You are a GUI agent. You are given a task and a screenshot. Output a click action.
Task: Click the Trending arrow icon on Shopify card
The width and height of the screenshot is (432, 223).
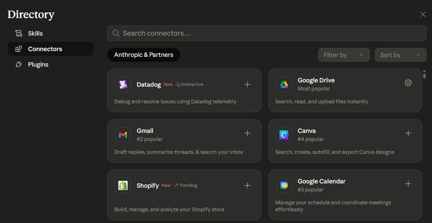click(176, 185)
